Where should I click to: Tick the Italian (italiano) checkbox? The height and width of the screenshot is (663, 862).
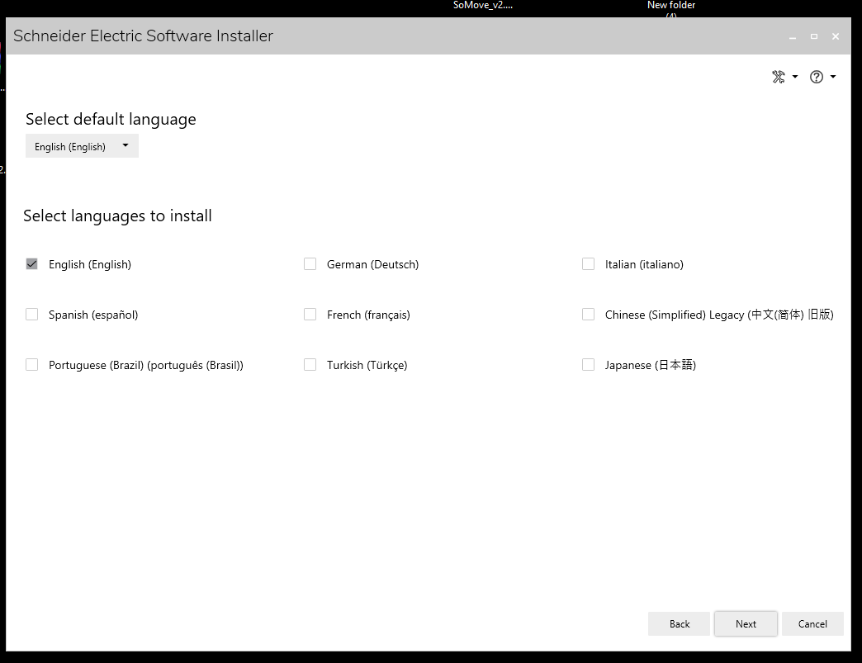click(x=588, y=264)
